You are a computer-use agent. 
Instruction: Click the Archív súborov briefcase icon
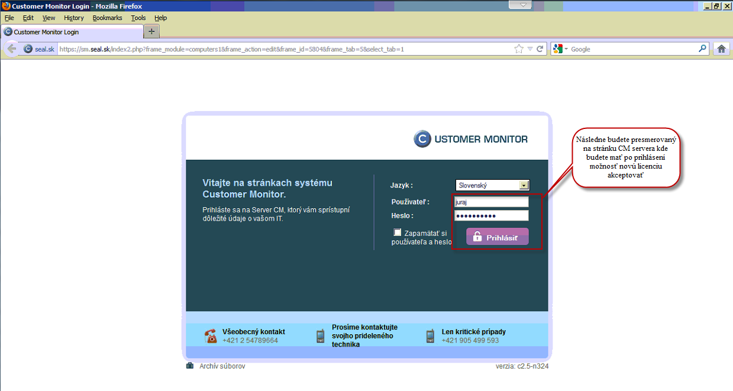click(190, 366)
